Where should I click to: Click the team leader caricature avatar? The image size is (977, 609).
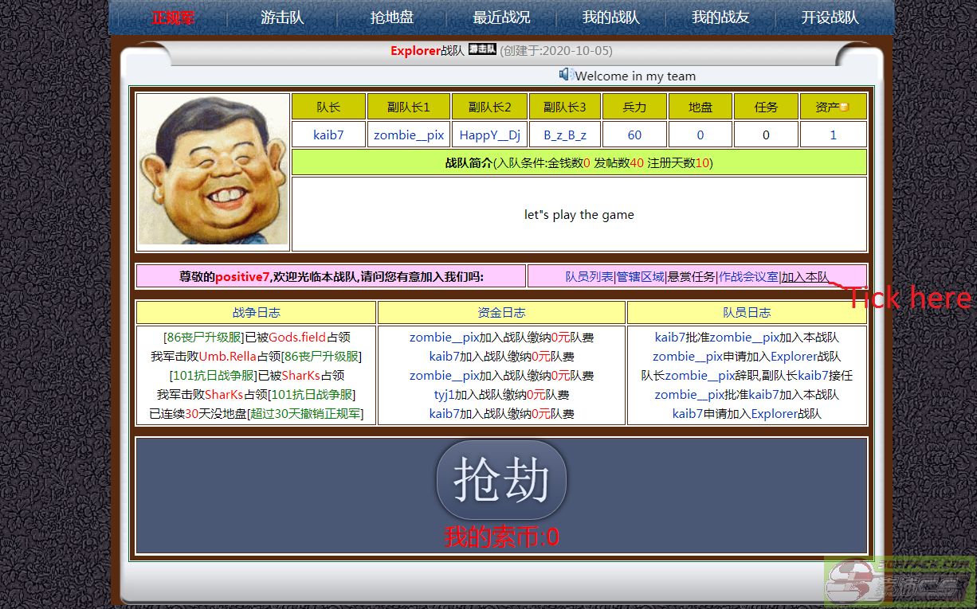pyautogui.click(x=213, y=171)
